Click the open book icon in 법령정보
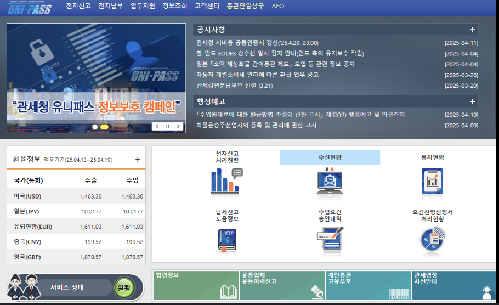Screen dimensions: 499x305 click(x=228, y=292)
